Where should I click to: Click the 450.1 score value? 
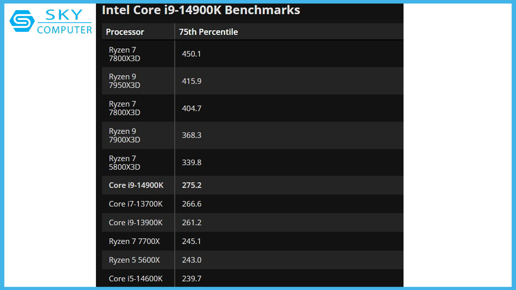[191, 54]
